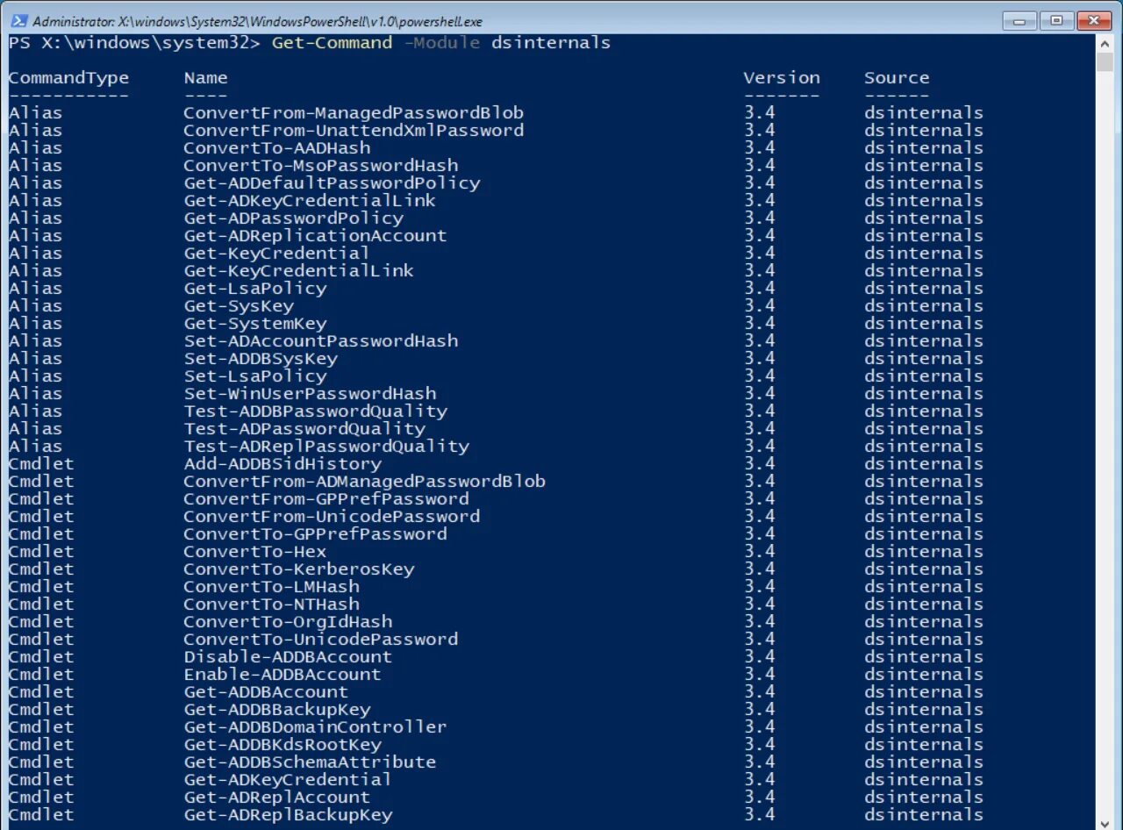Click the Source column header
Screen dimensions: 1123x830
897,78
